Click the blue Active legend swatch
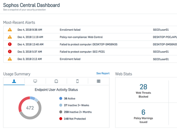Viewport: 177px width, 133px height. pyautogui.click(x=61, y=98)
